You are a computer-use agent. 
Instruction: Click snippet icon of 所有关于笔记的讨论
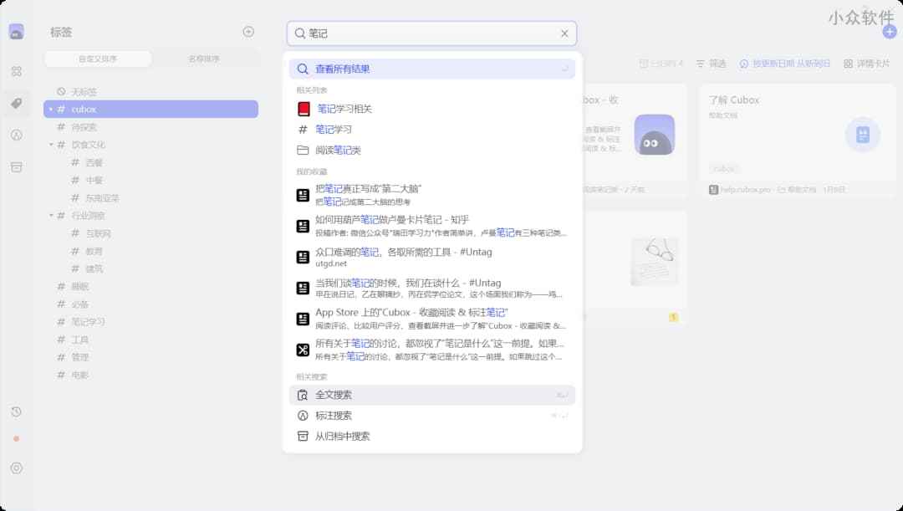pos(303,350)
